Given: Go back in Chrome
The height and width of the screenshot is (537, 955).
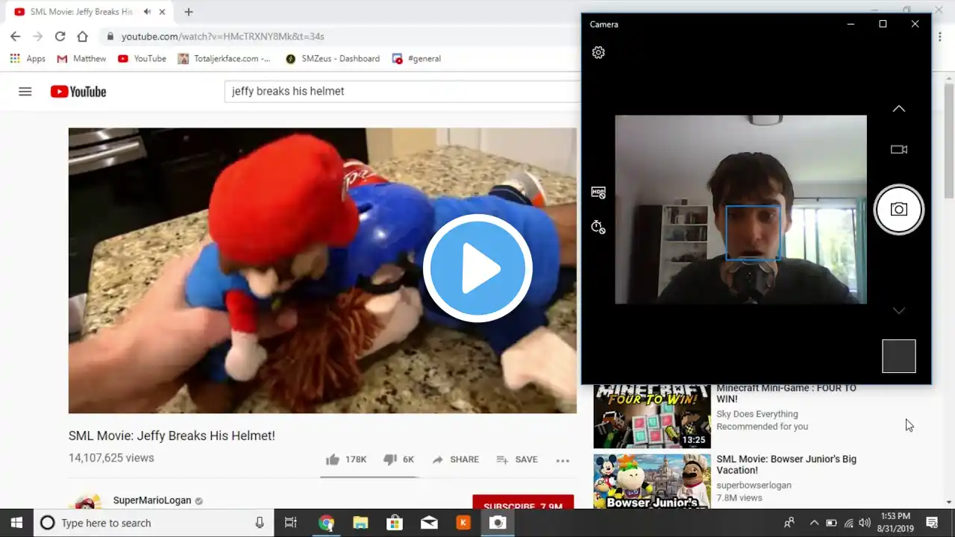Looking at the screenshot, I should 15,36.
